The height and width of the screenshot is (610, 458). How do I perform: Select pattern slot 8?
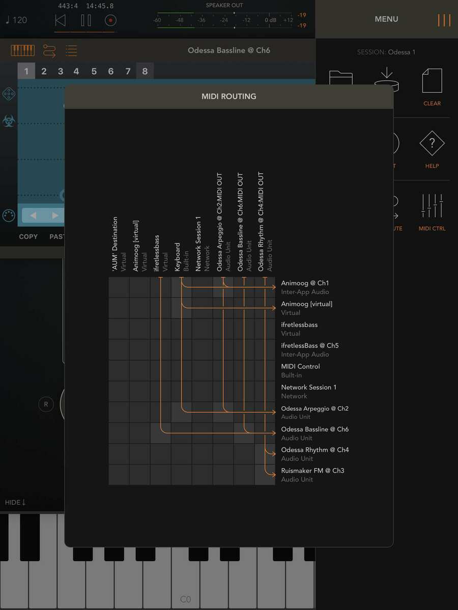[145, 71]
